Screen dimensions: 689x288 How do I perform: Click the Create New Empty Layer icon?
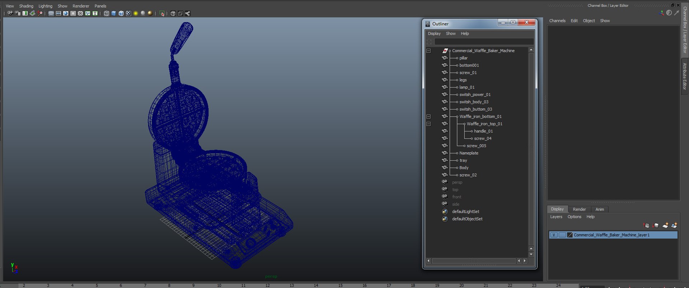click(x=665, y=226)
